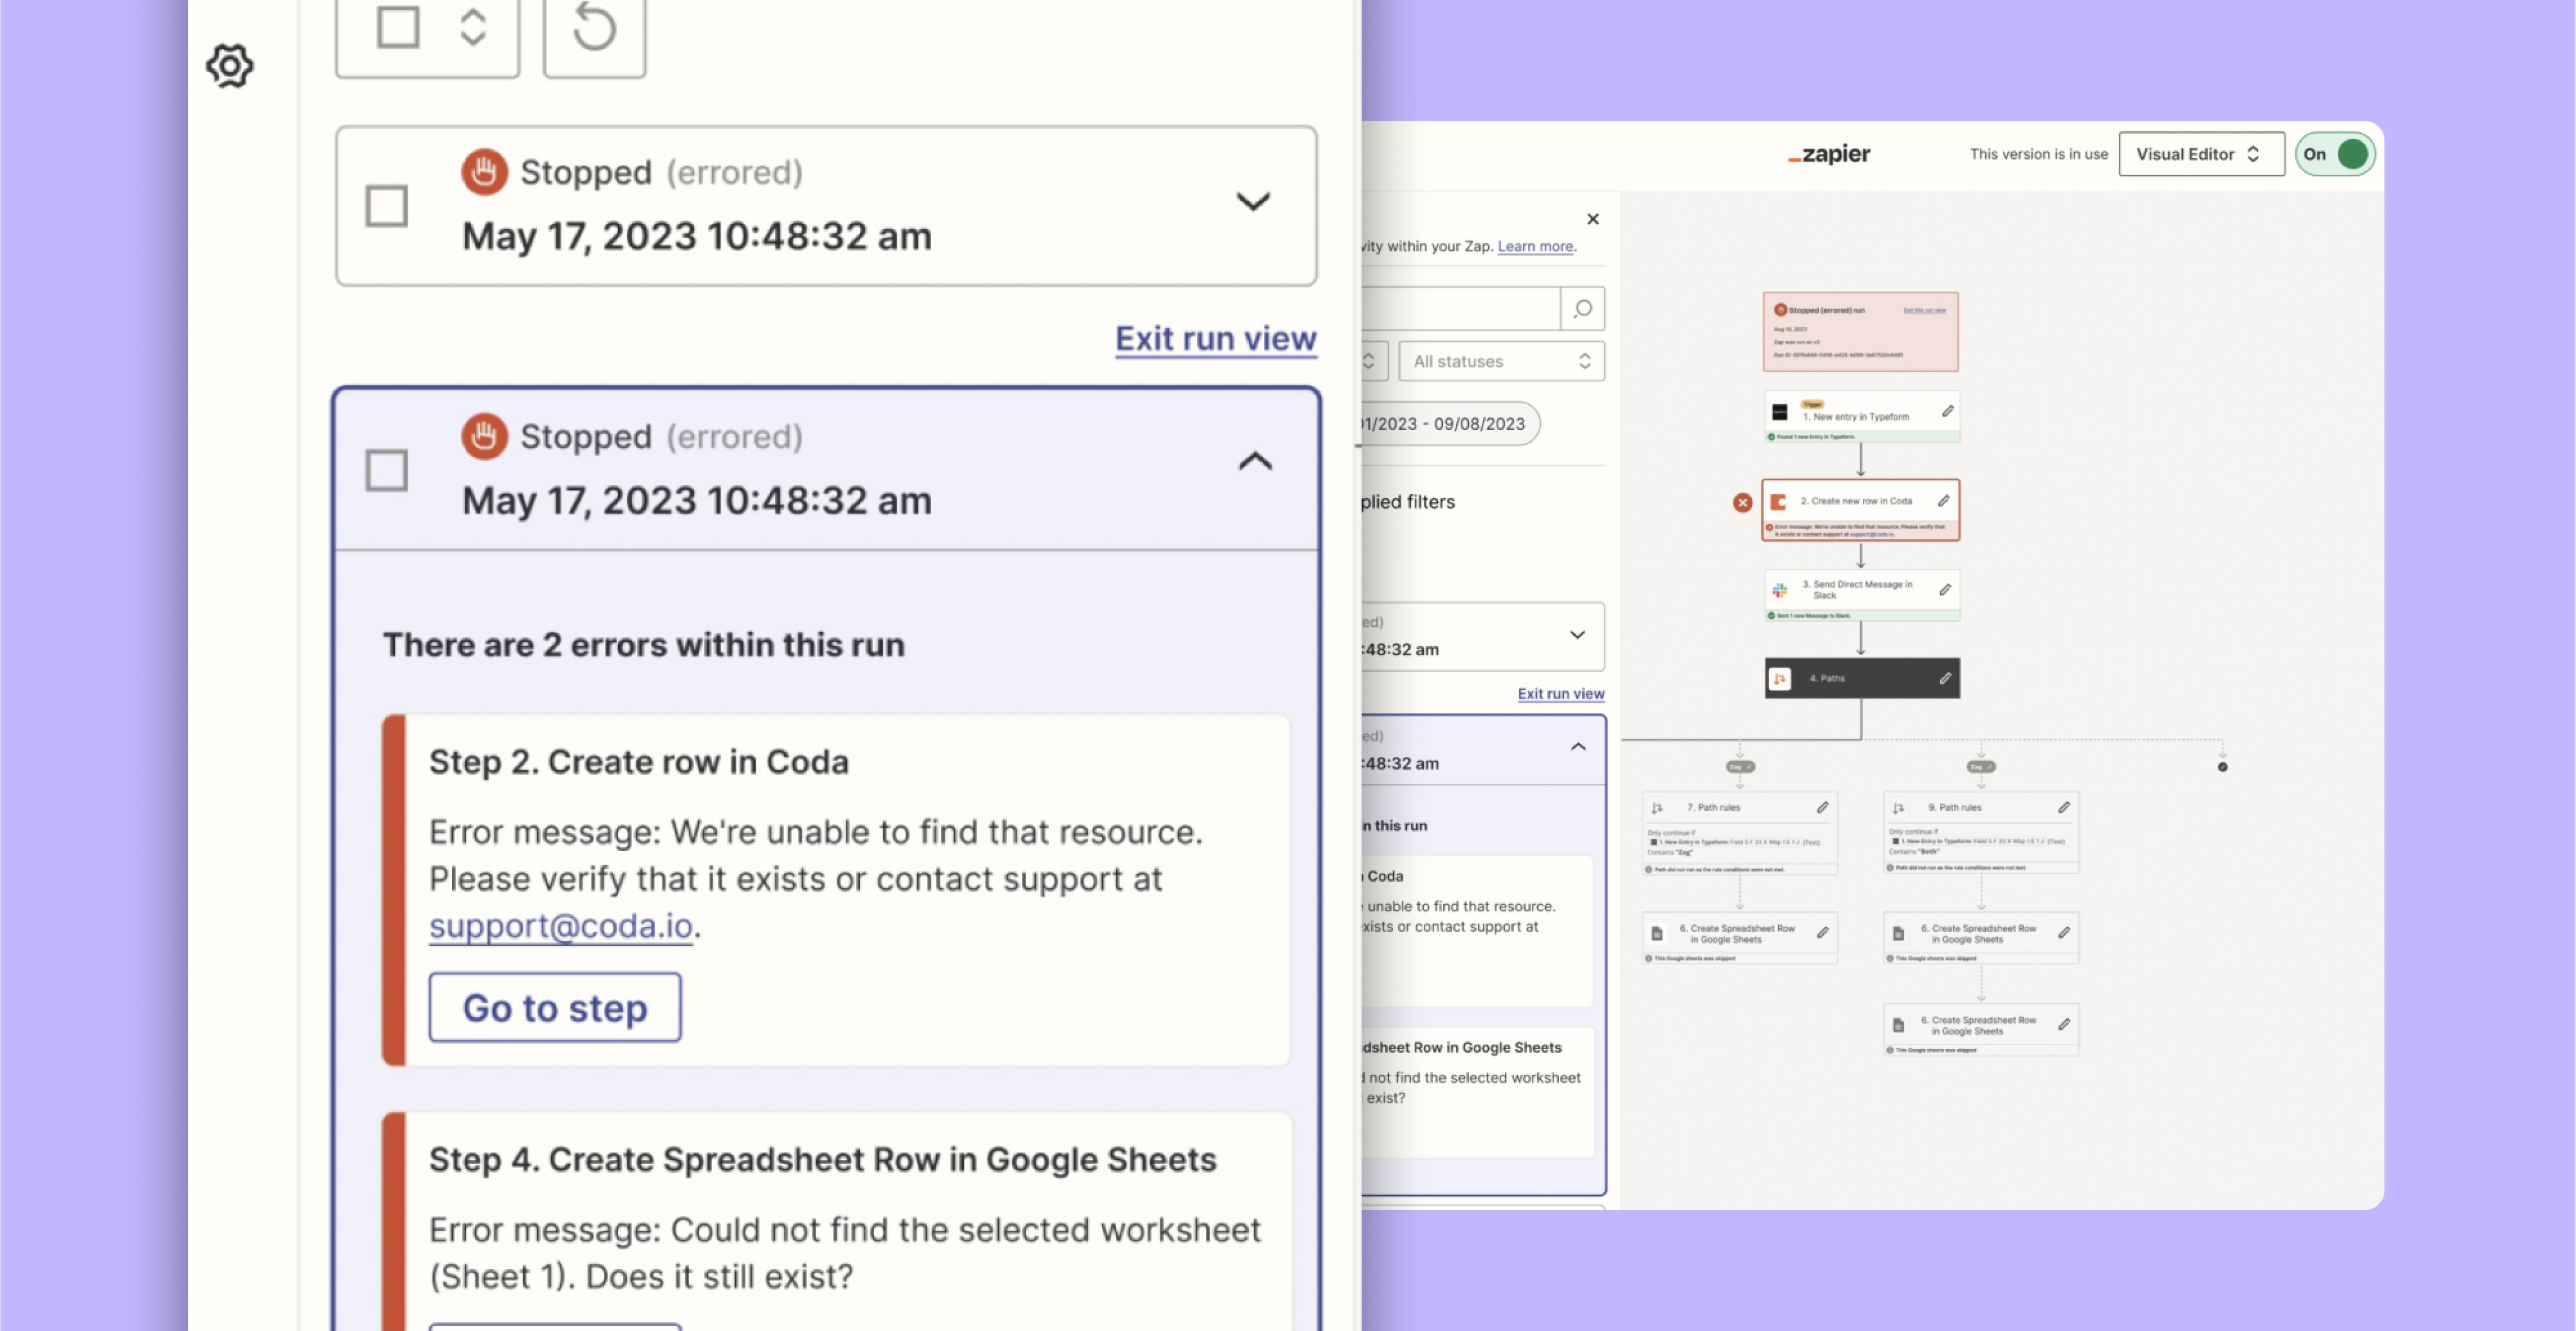Open settings via the gear icon
The image size is (2576, 1331).
tap(230, 66)
